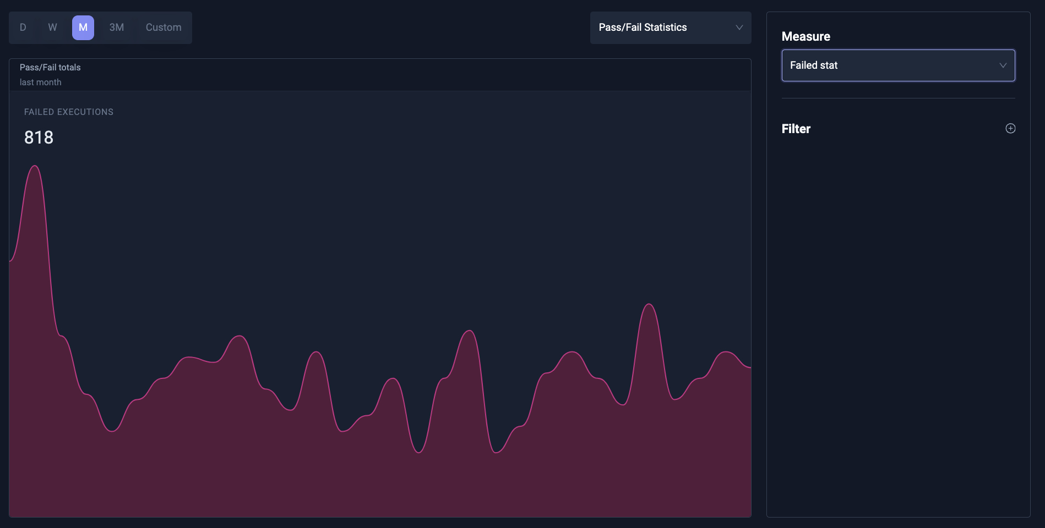
Task: Select the active M monthly range
Action: pos(83,28)
